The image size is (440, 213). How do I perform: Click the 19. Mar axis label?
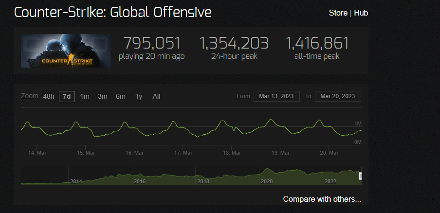281,153
